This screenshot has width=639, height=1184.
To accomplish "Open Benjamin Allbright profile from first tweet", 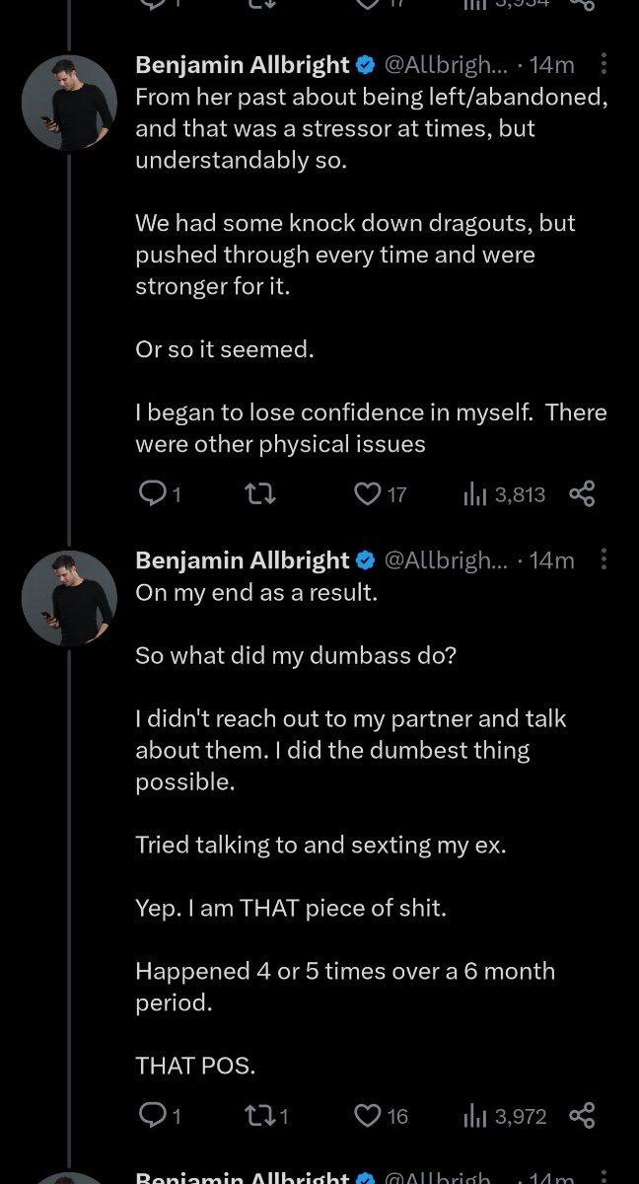I will [242, 65].
